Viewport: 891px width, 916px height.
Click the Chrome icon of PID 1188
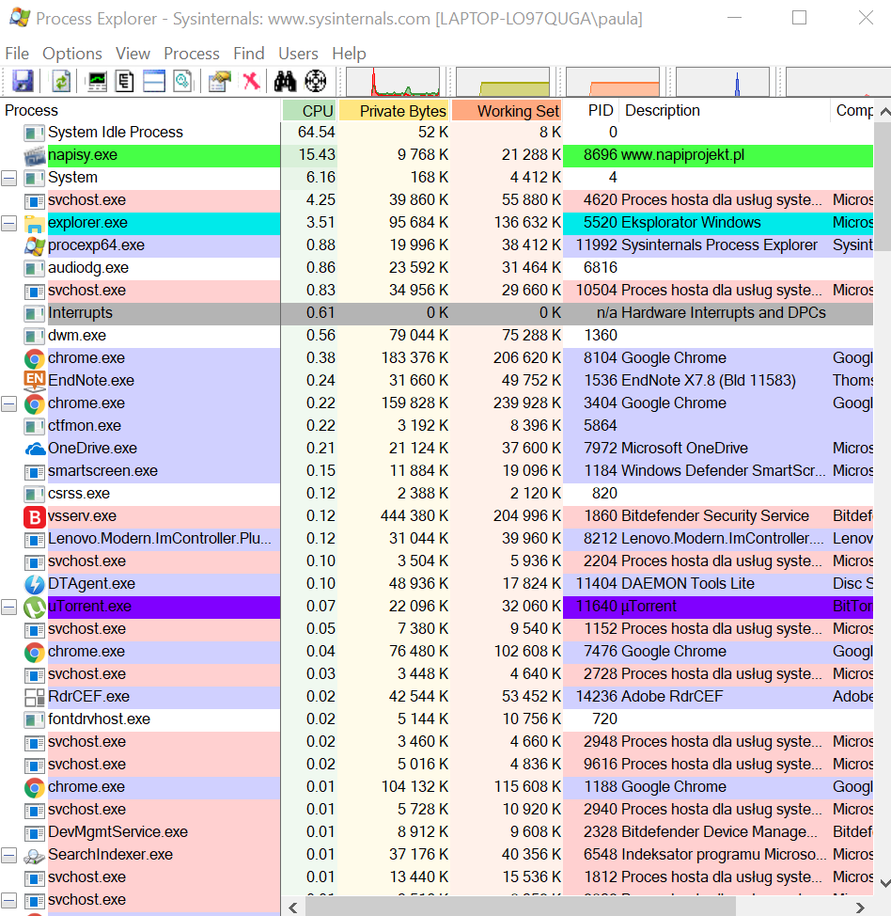[x=35, y=787]
